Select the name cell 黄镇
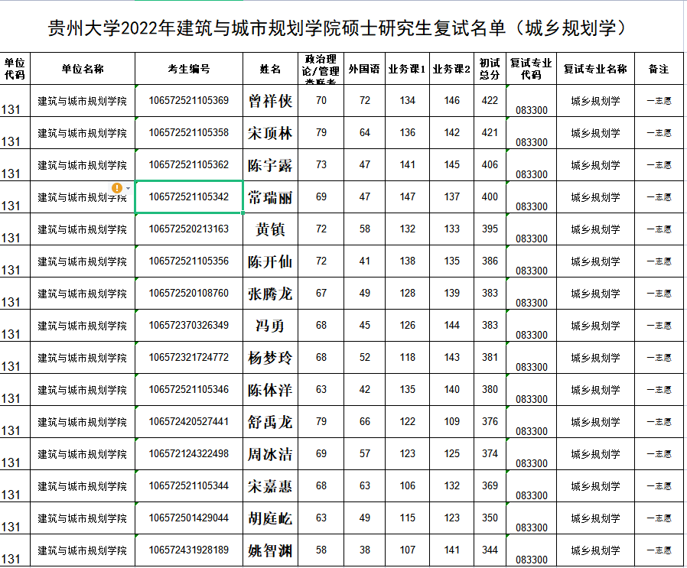Viewport: 687px width, 568px height. point(270,229)
